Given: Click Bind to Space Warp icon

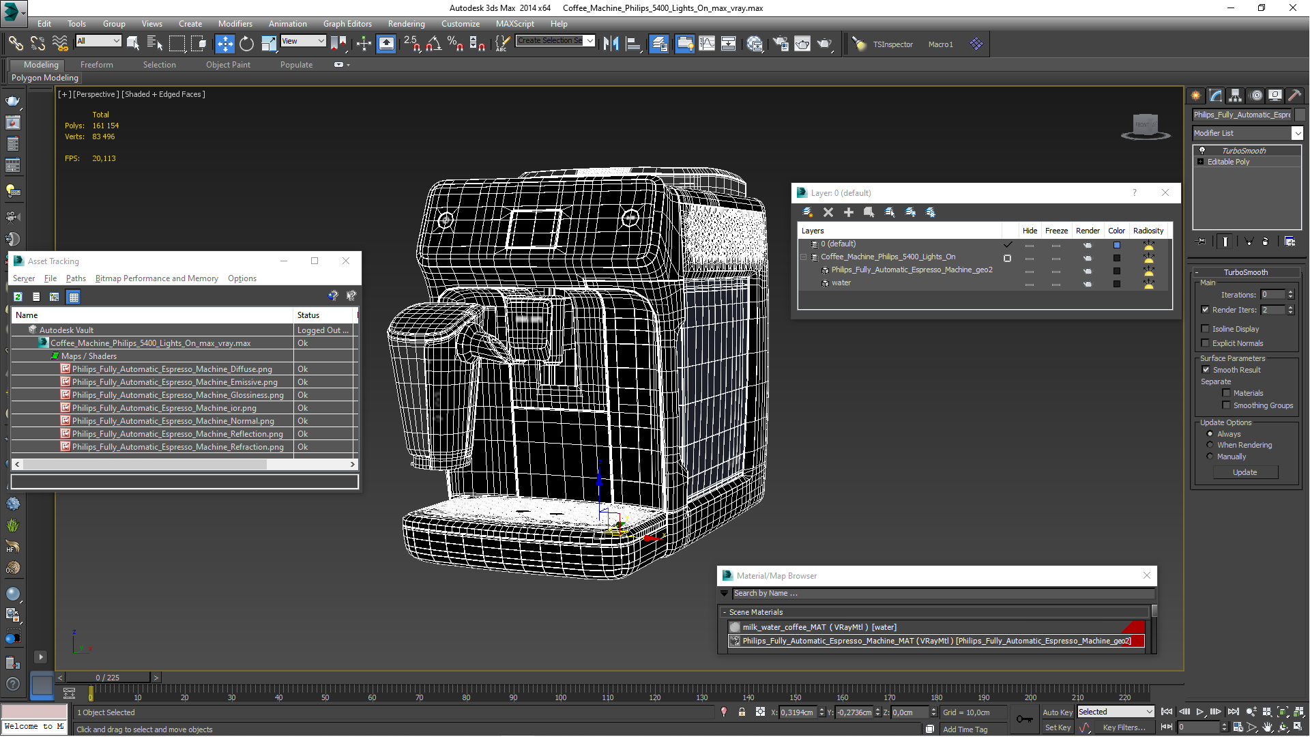Looking at the screenshot, I should (x=60, y=44).
